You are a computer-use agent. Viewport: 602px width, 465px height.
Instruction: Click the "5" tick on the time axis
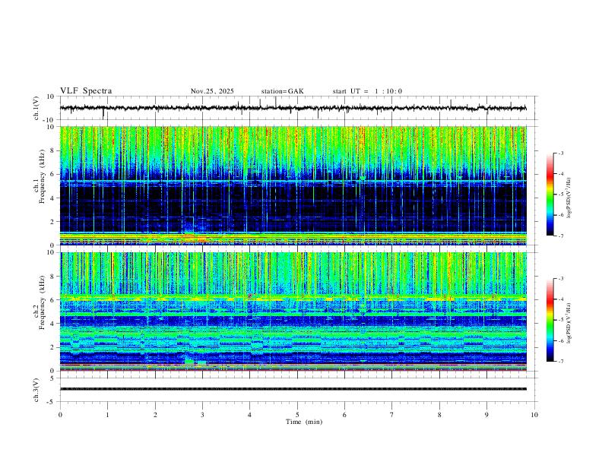pos(297,415)
